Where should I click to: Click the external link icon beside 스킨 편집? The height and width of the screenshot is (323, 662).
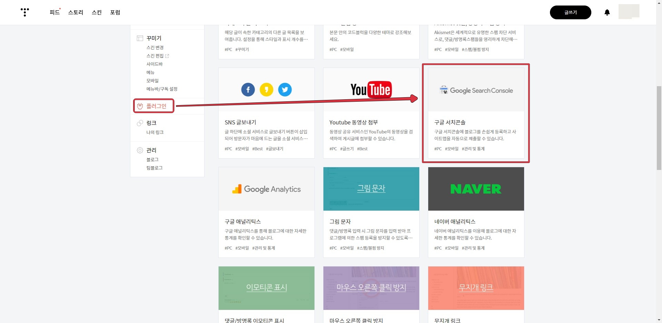click(x=167, y=56)
